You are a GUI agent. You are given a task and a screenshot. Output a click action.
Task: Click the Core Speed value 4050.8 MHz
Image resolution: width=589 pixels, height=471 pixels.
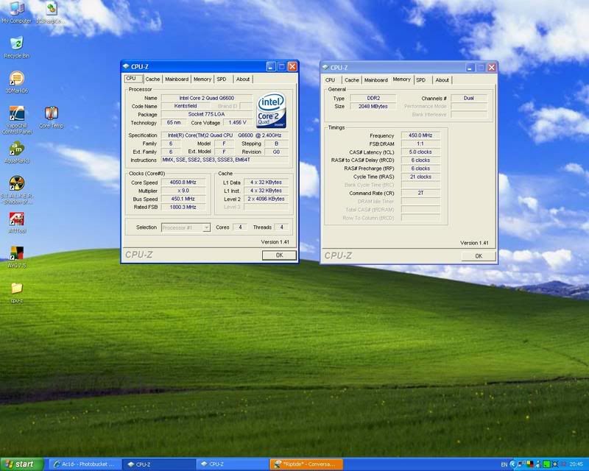[x=183, y=183]
